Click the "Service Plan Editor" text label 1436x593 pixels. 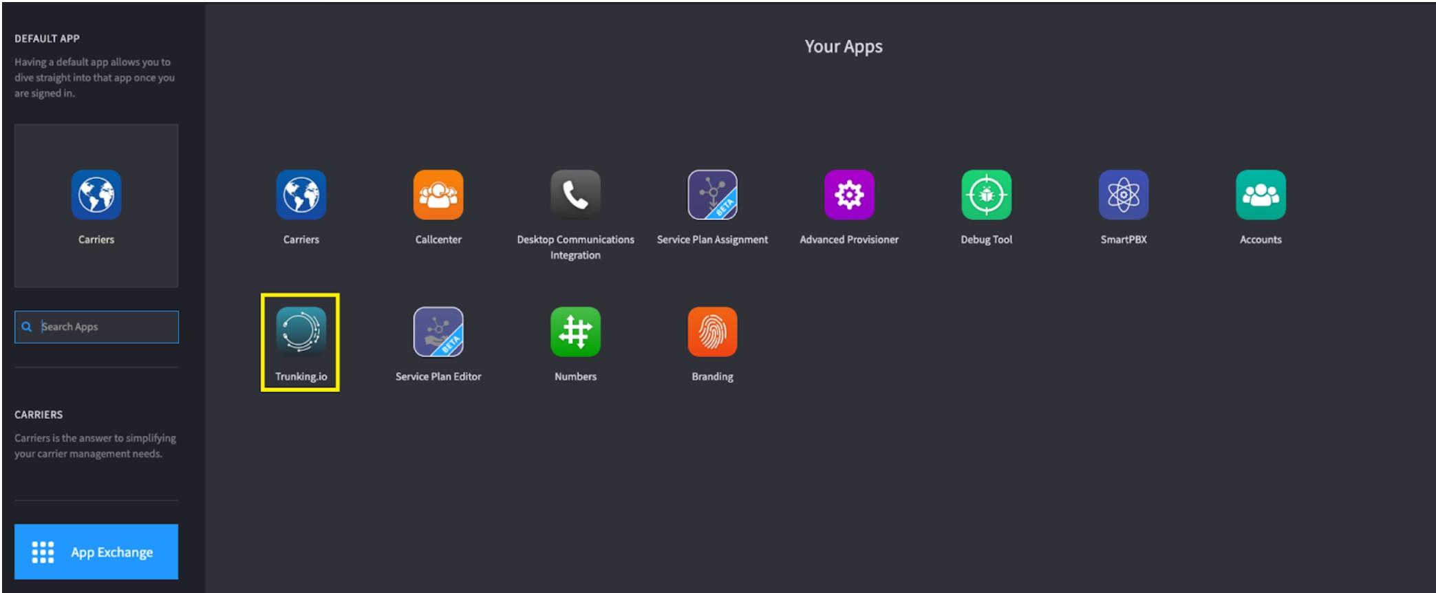438,376
